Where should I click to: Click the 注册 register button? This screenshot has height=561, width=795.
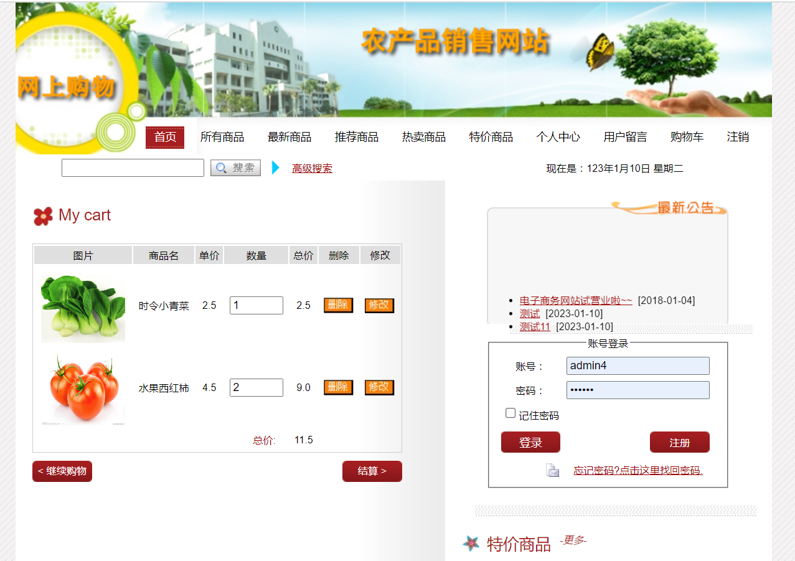(680, 442)
